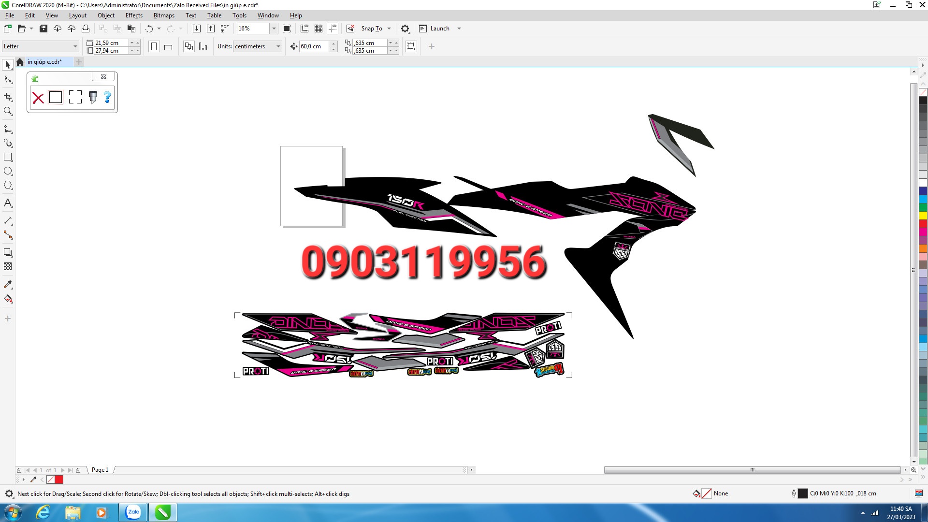
Task: Toggle snapping off icon
Action: [x=350, y=29]
